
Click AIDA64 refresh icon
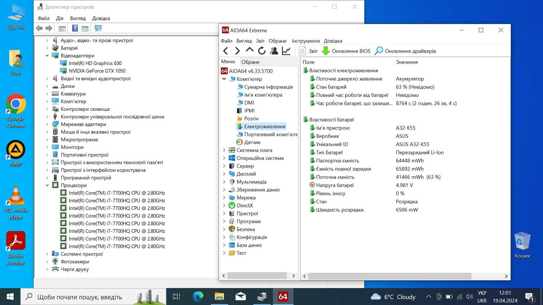(x=262, y=51)
